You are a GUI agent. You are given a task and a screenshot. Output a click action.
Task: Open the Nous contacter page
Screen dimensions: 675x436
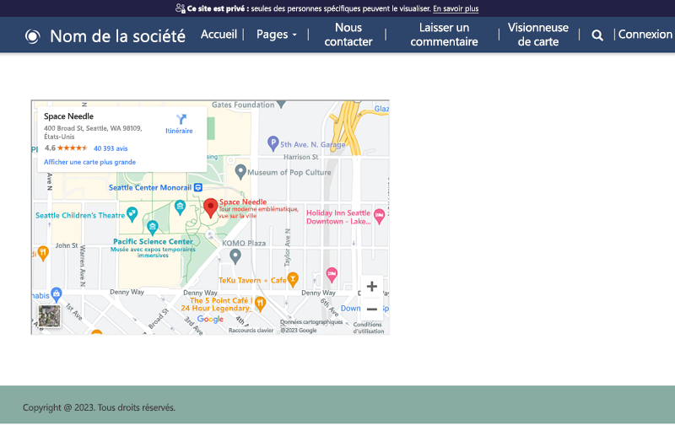(348, 35)
